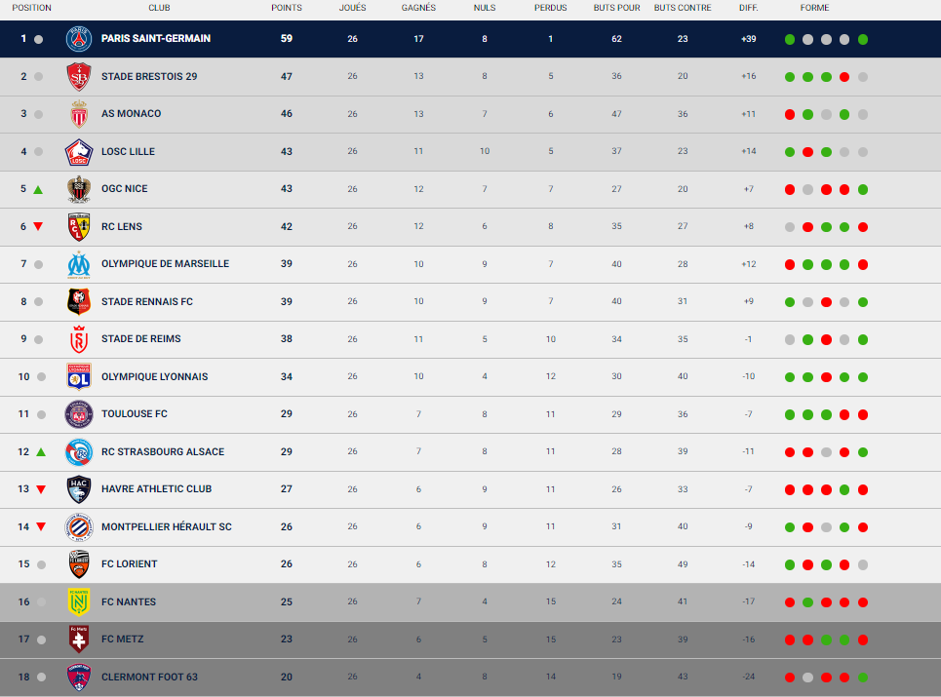Click the LOSC Lille crest
941x697 pixels.
pos(79,152)
